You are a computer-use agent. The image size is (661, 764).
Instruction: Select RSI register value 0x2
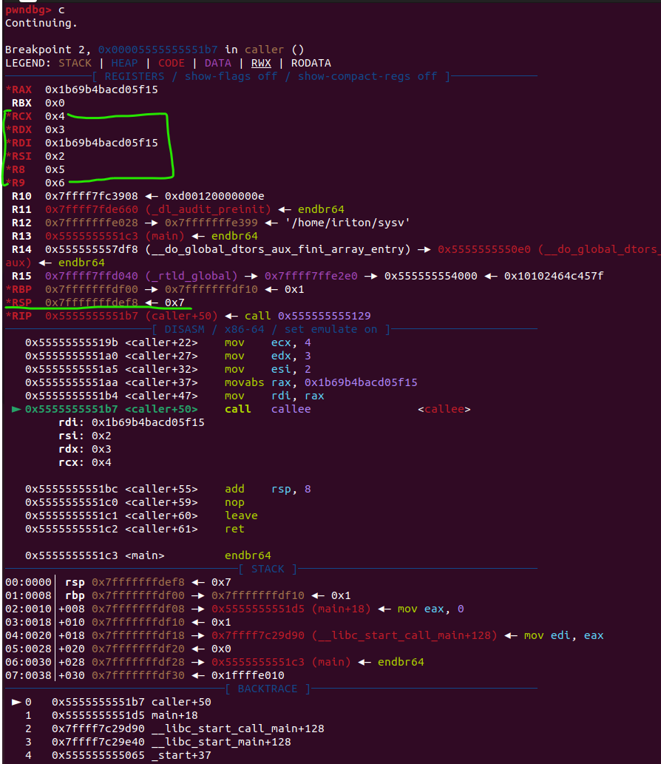55,156
